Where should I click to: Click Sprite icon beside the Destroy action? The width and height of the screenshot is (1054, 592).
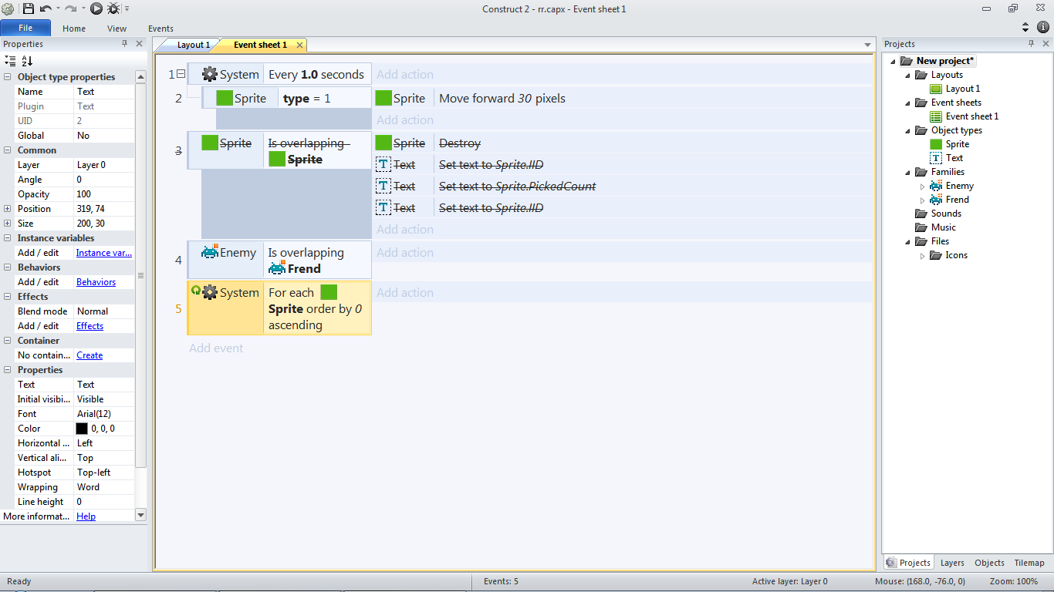(x=383, y=143)
